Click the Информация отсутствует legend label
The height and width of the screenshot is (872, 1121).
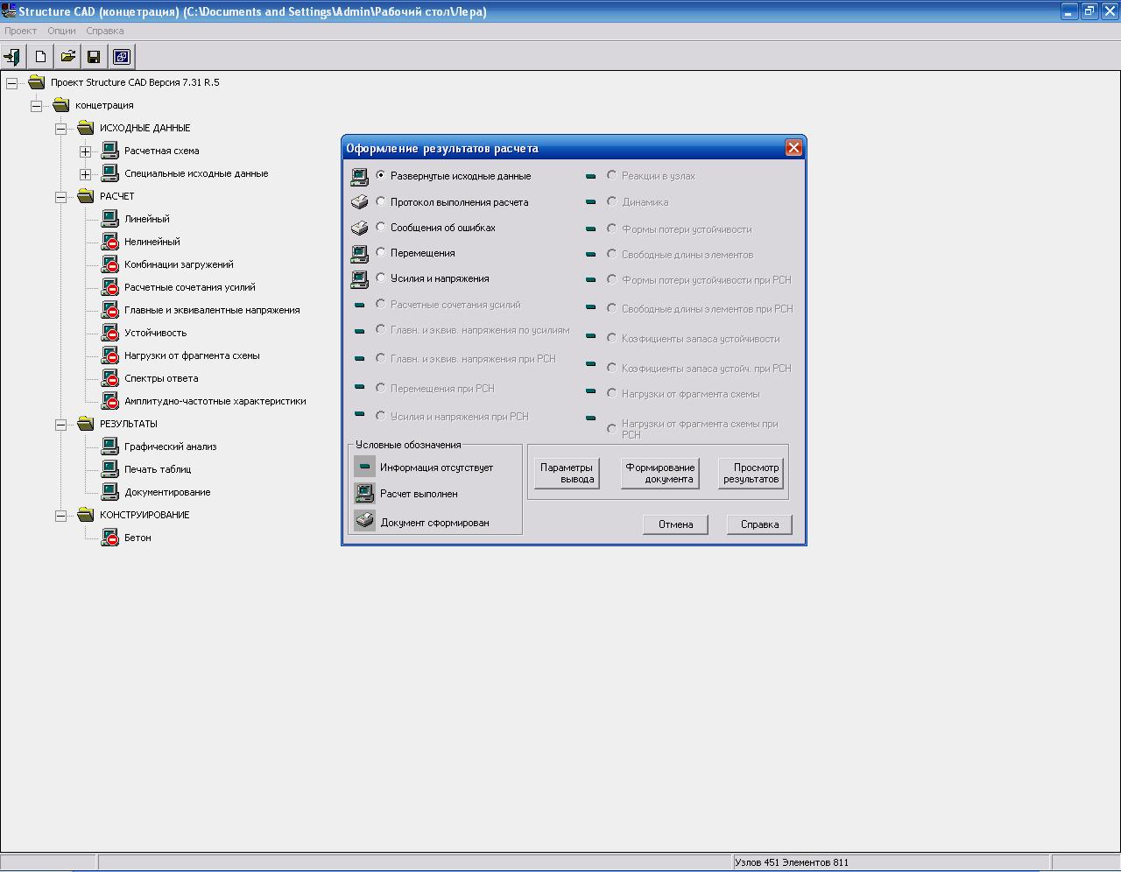(436, 468)
